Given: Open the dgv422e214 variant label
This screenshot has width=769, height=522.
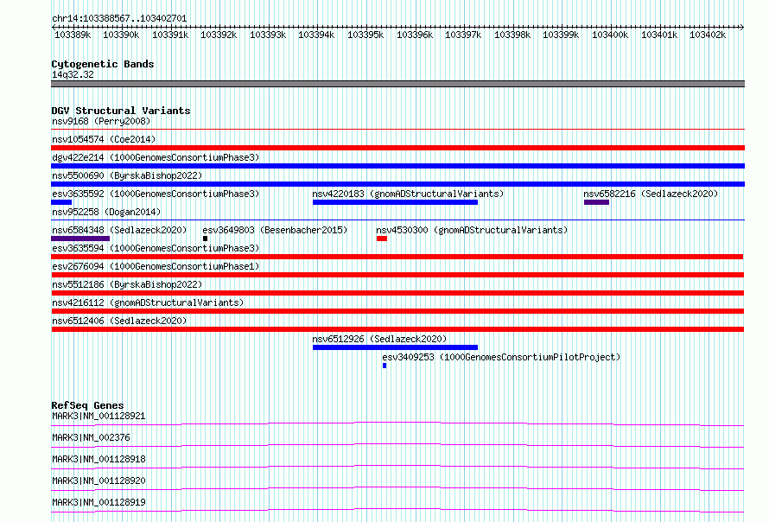Looking at the screenshot, I should [x=156, y=157].
